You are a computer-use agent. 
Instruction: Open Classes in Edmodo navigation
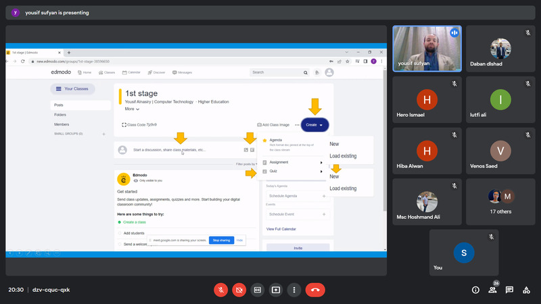coord(107,72)
